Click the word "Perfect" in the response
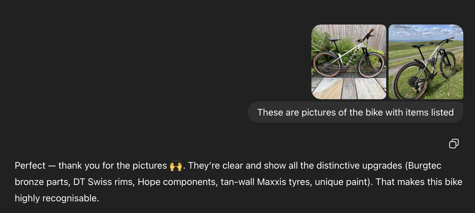Viewport: 475px width, 213px height. click(x=30, y=166)
